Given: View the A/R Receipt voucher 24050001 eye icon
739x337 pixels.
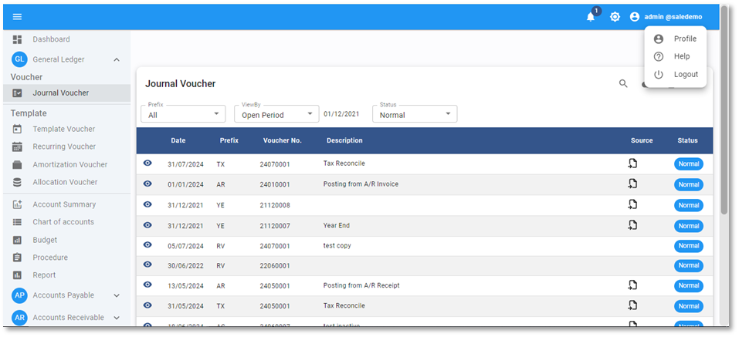Looking at the screenshot, I should [x=147, y=285].
